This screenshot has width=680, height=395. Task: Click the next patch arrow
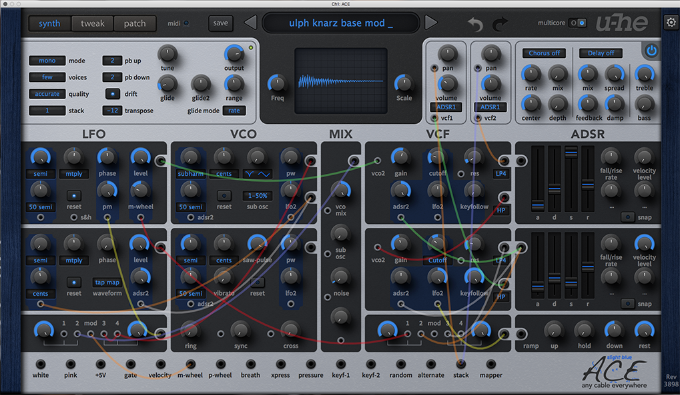coord(430,23)
